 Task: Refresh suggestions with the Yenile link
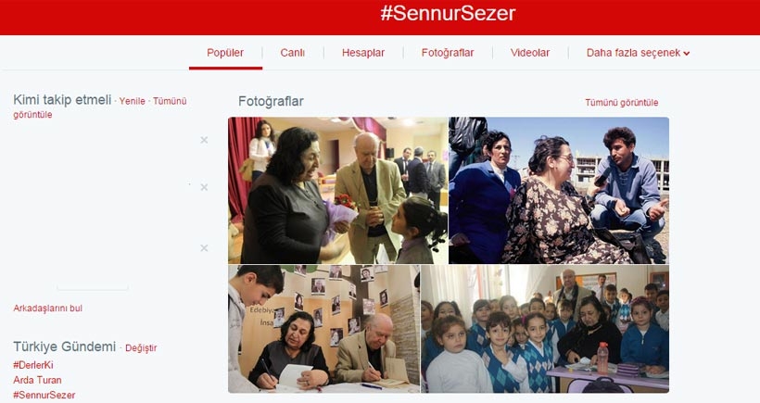point(133,101)
